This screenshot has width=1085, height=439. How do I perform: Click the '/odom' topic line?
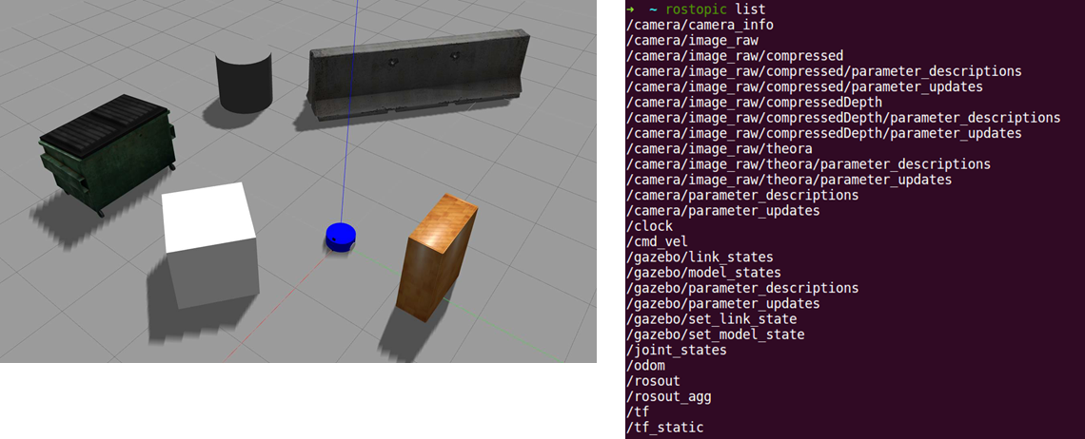[645, 365]
